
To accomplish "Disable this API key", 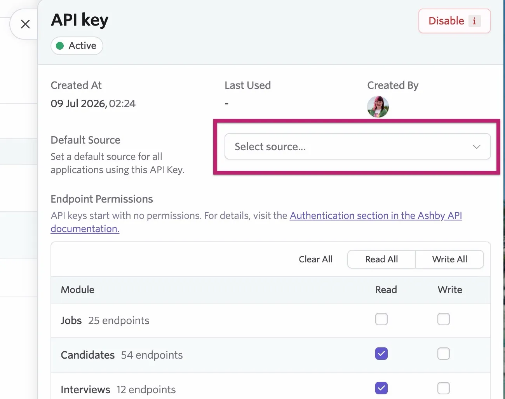I will 454,21.
